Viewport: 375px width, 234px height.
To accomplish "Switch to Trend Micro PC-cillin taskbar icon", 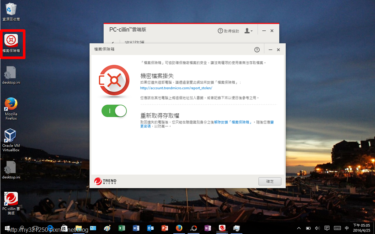I will 222,228.
